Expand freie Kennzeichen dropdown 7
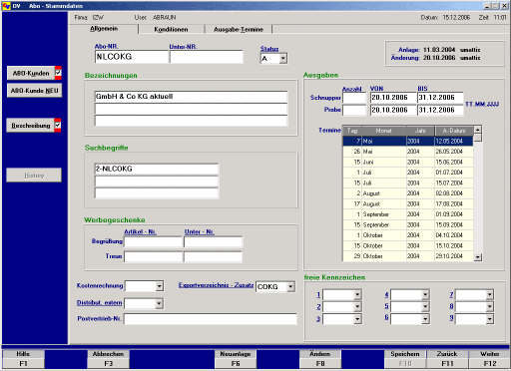The height and width of the screenshot is (371, 511). point(490,294)
